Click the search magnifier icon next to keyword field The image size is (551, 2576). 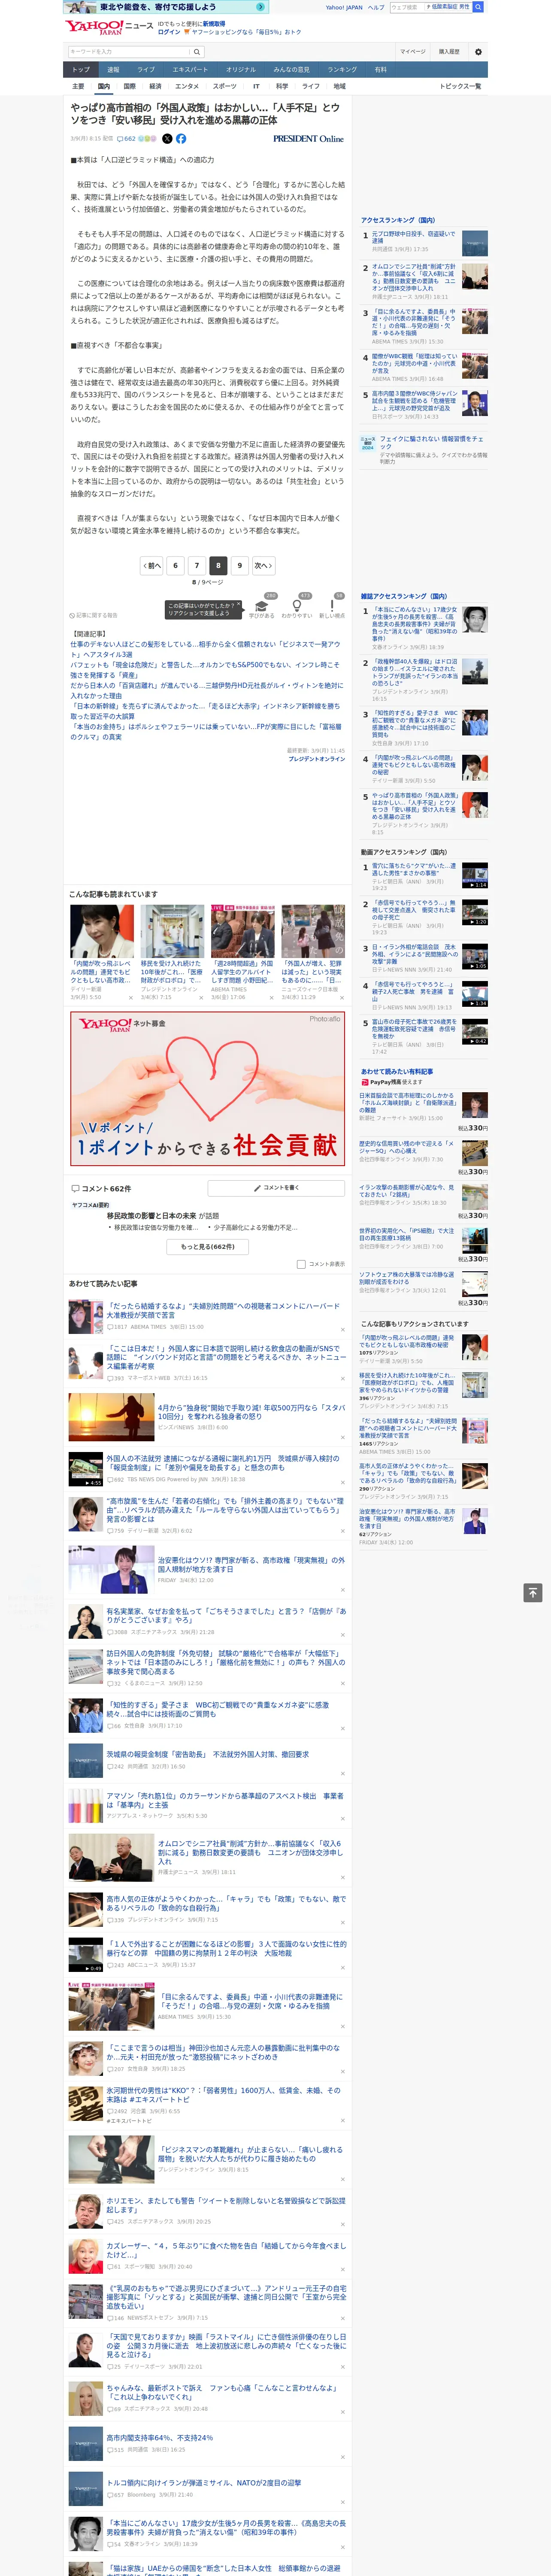tap(197, 52)
